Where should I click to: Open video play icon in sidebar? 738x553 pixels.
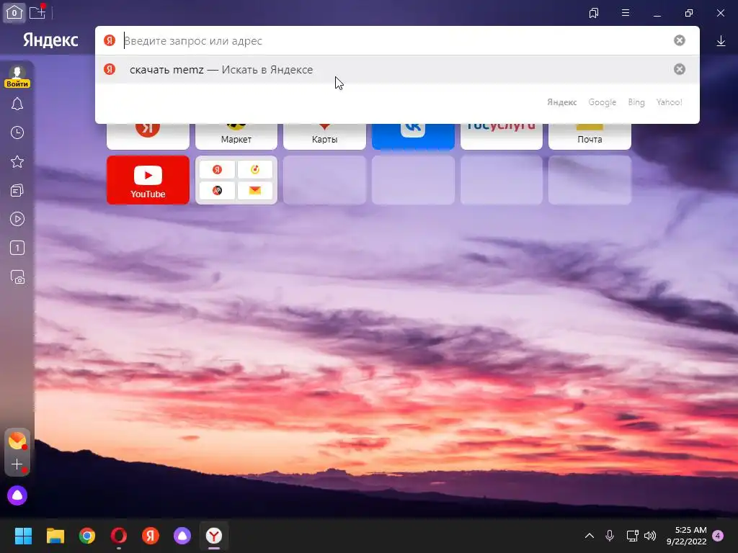coord(17,219)
